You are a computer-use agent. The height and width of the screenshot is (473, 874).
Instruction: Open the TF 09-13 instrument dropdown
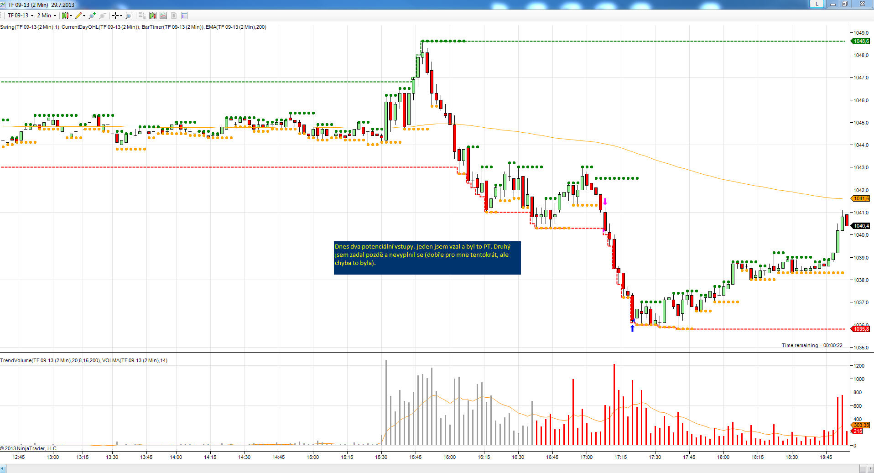[x=20, y=16]
